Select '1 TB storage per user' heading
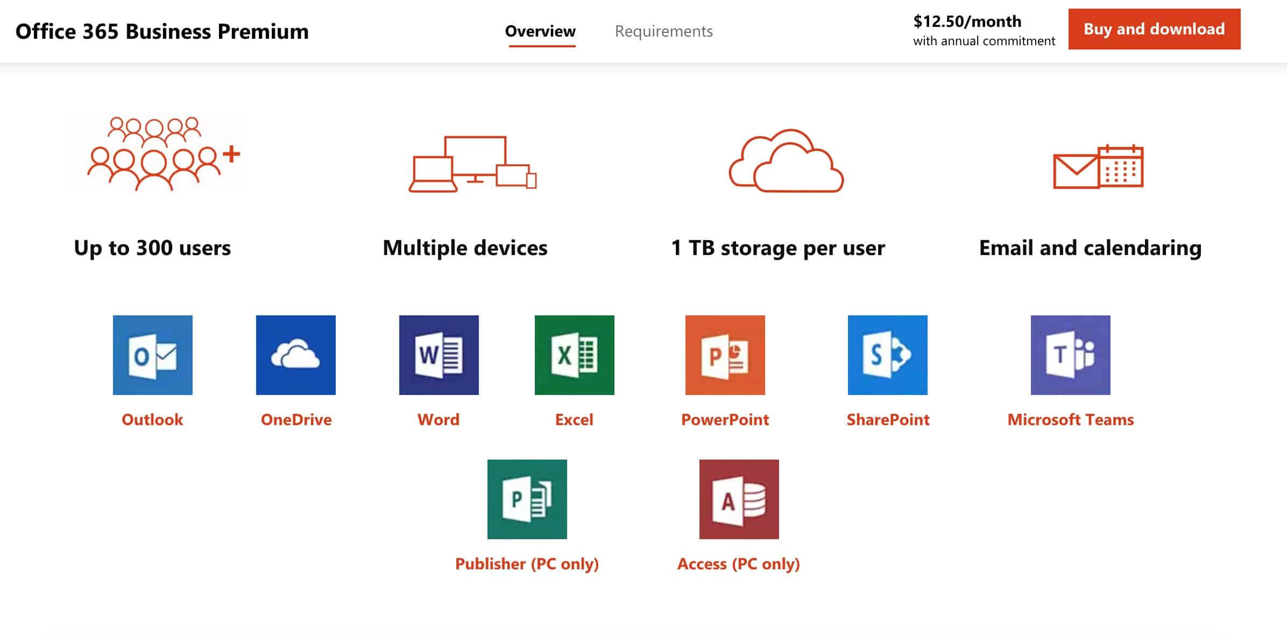Image resolution: width=1287 pixels, height=635 pixels. tap(778, 248)
